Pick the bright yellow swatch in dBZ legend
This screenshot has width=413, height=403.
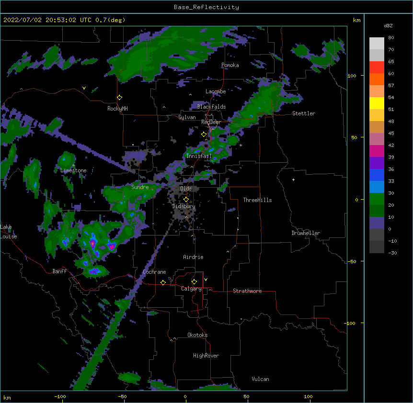377,103
